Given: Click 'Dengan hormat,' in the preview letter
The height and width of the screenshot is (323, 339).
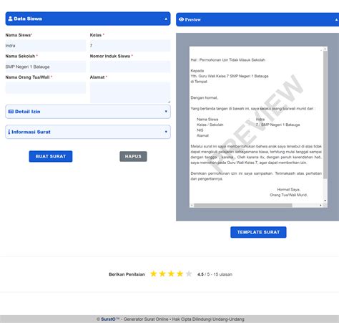Looking at the screenshot, I should point(205,97).
